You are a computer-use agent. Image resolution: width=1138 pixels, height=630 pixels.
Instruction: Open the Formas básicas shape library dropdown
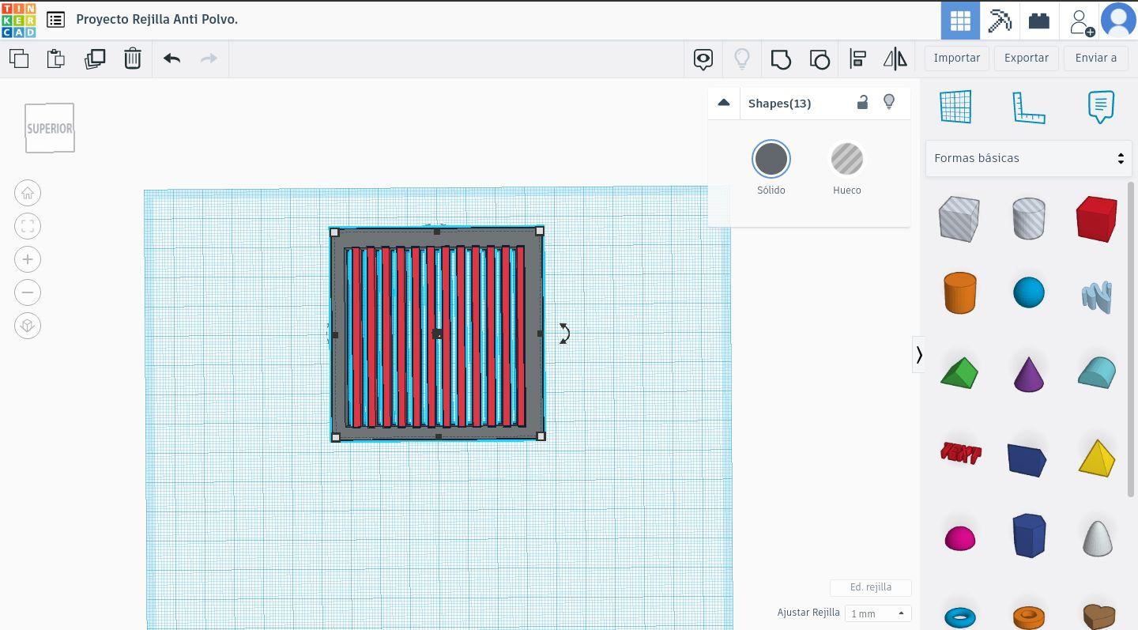1028,158
